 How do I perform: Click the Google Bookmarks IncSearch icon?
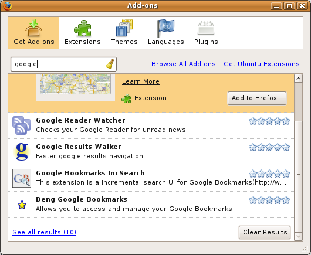(22, 178)
